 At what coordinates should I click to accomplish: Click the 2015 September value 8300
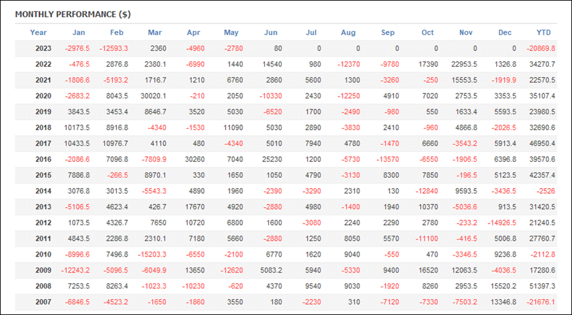click(391, 175)
